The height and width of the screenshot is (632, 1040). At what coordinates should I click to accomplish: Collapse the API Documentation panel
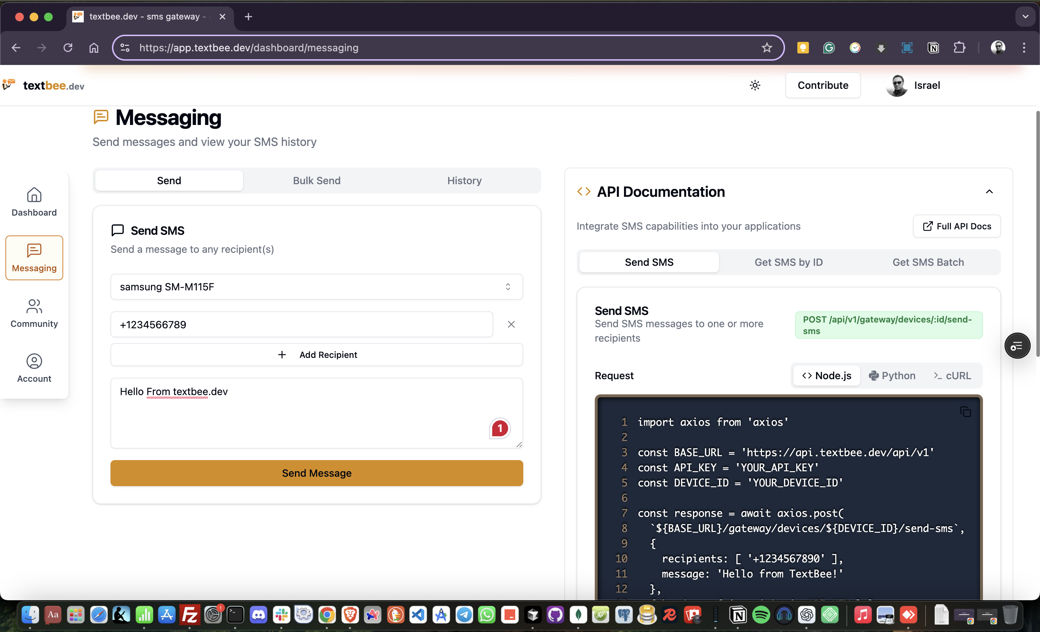pos(989,192)
